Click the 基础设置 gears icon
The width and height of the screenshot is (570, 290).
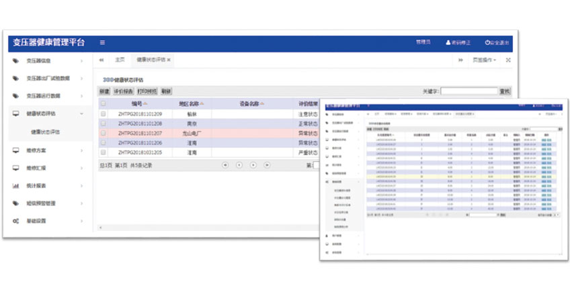tap(15, 221)
